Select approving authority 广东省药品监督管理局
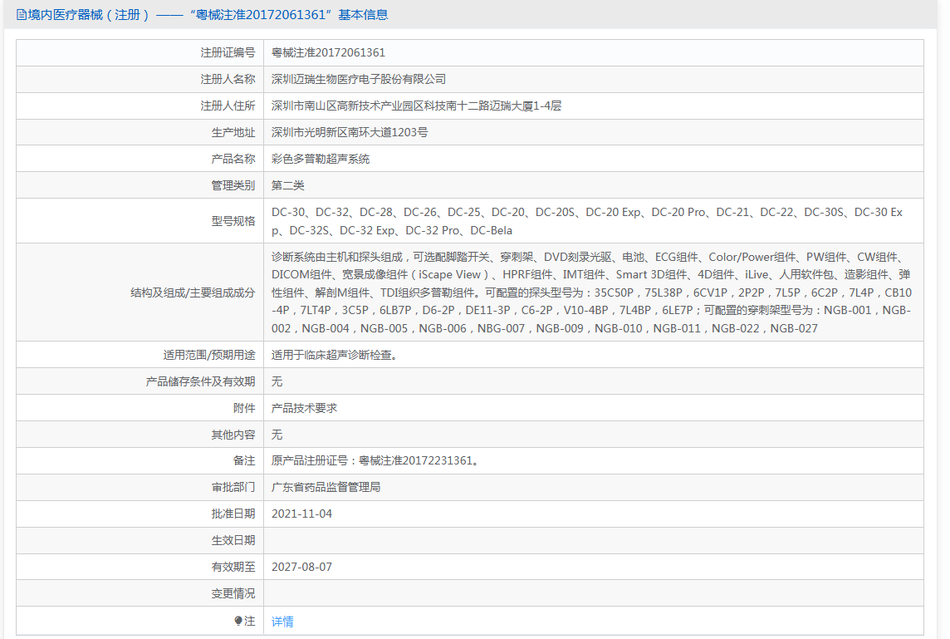Screen dimensions: 950x639 click(x=326, y=488)
